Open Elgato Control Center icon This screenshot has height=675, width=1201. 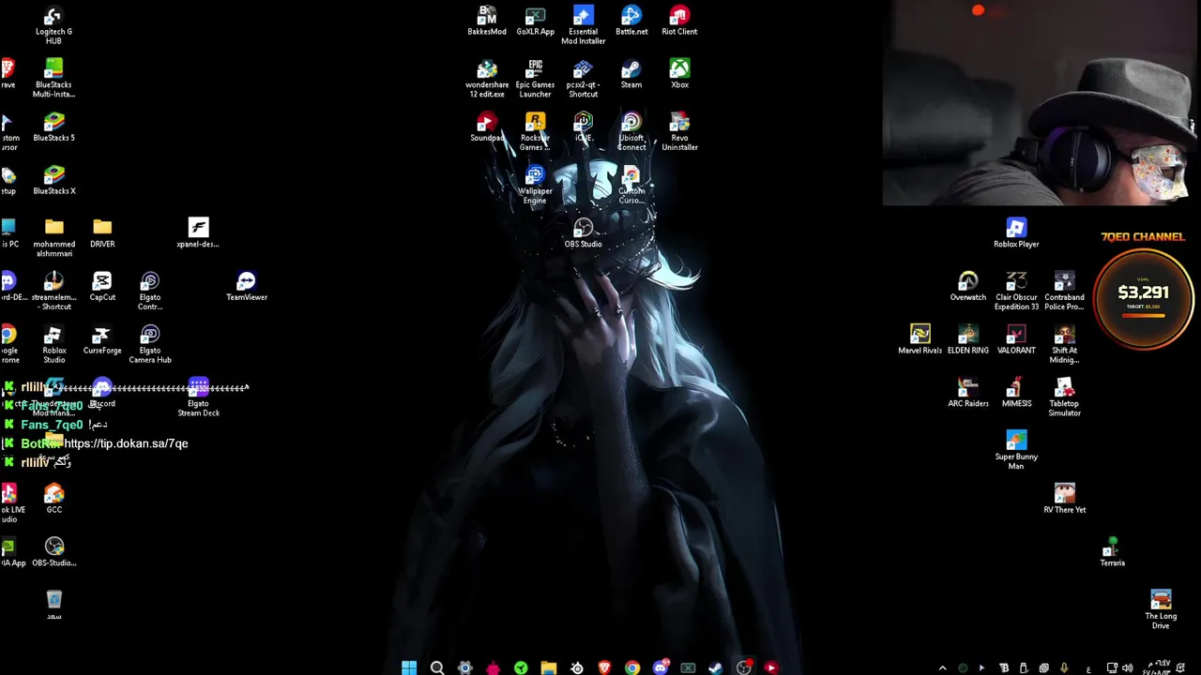point(150,292)
